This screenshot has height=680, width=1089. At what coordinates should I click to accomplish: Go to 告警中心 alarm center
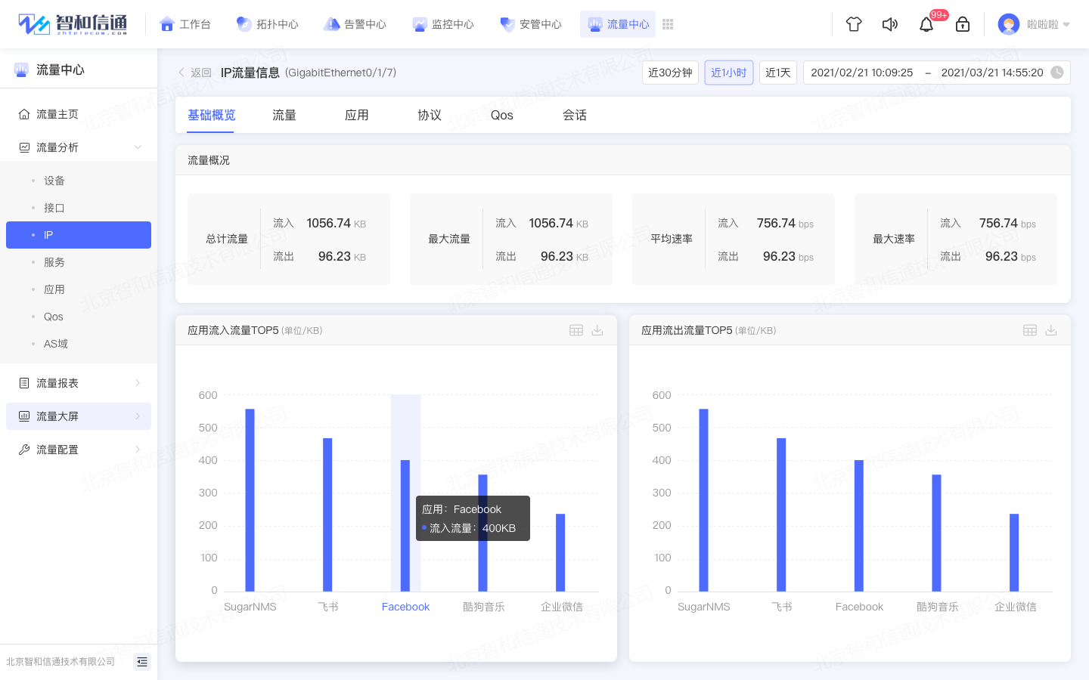coord(355,24)
